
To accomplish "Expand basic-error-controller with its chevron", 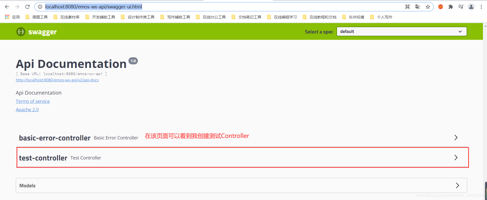I will click(456, 138).
